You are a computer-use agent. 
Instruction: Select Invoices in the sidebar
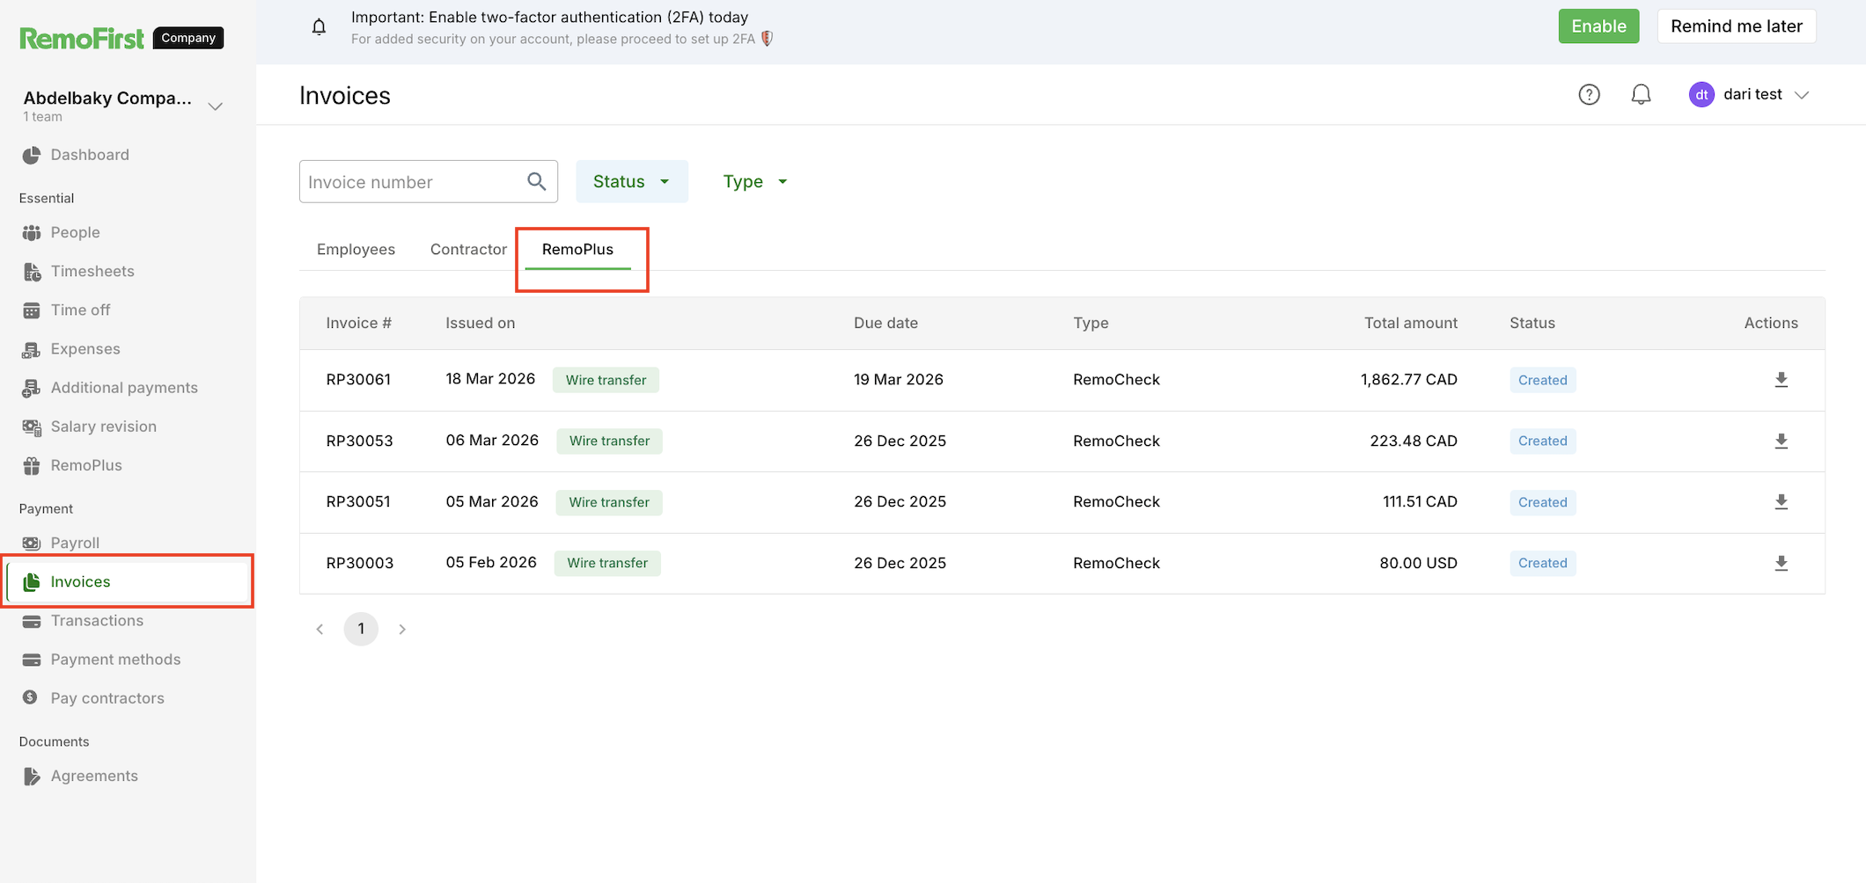(129, 581)
